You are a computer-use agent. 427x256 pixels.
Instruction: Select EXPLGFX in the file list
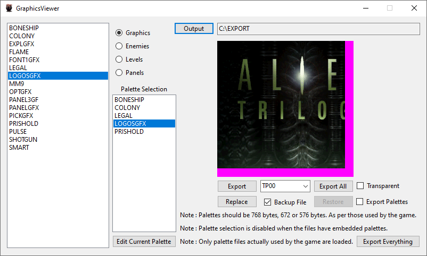coord(58,44)
